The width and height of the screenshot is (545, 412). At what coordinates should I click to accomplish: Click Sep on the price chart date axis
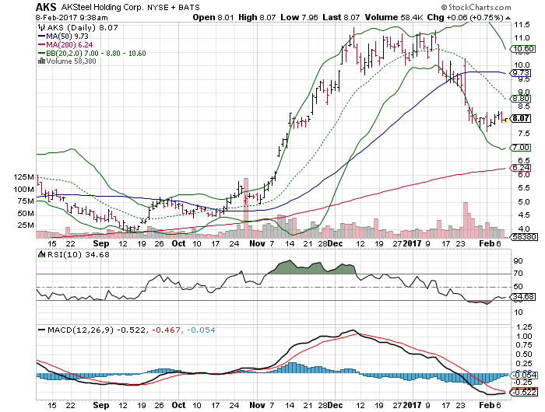click(x=100, y=243)
